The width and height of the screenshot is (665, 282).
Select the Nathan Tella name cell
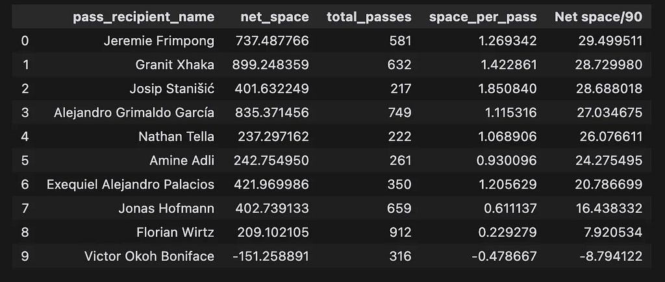[x=177, y=137]
